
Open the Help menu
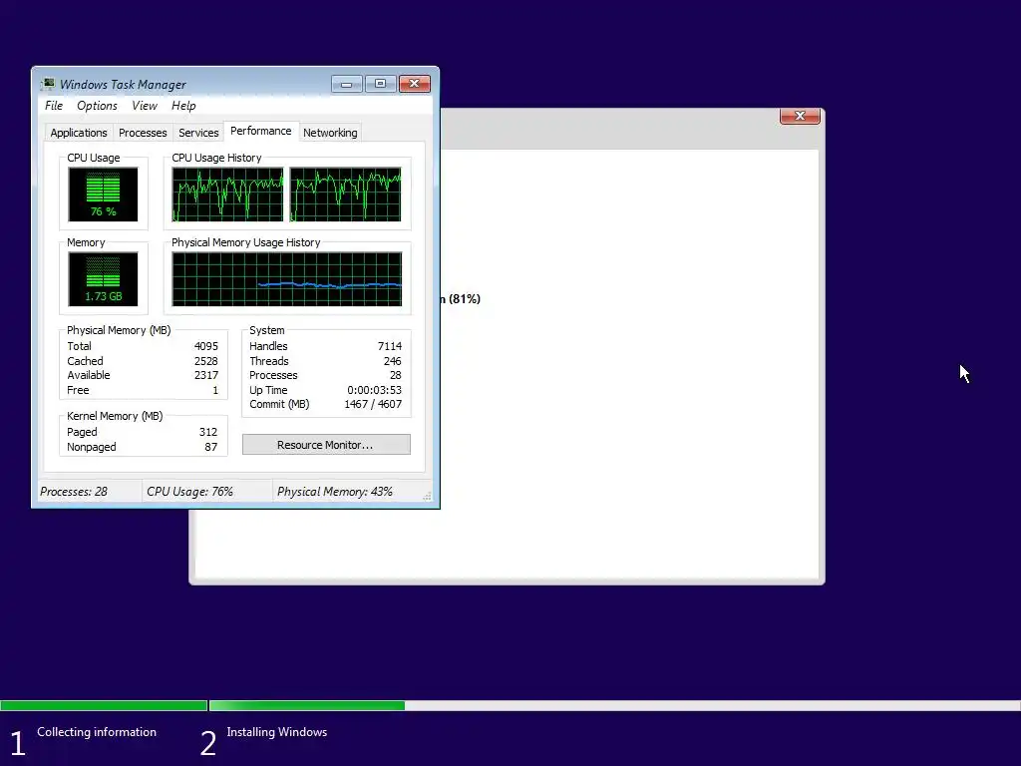click(183, 106)
